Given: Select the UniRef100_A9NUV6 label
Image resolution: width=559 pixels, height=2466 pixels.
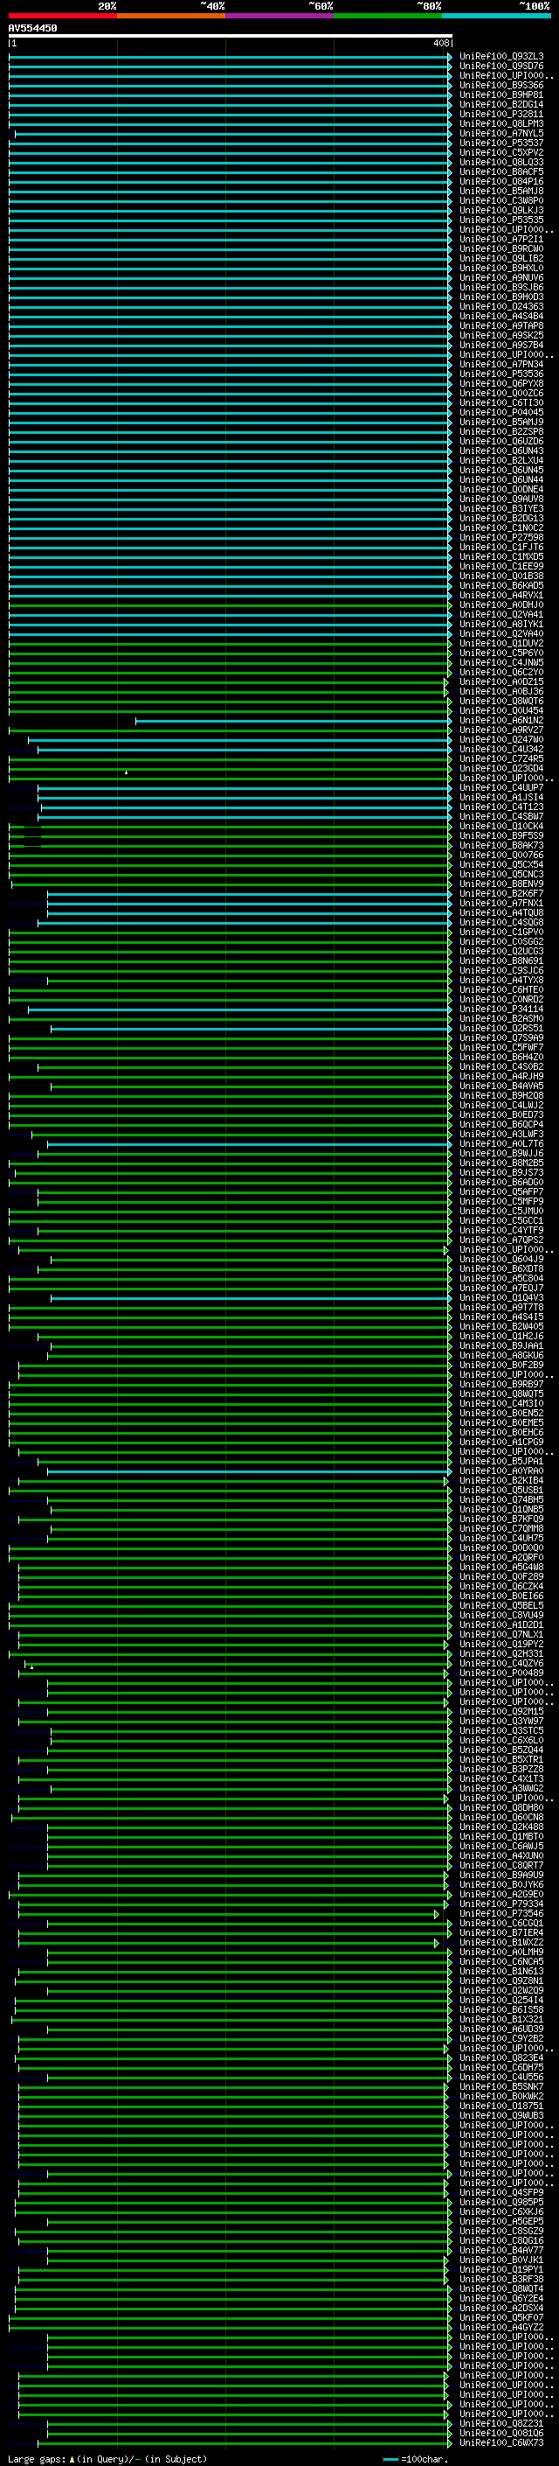Looking at the screenshot, I should tap(500, 277).
